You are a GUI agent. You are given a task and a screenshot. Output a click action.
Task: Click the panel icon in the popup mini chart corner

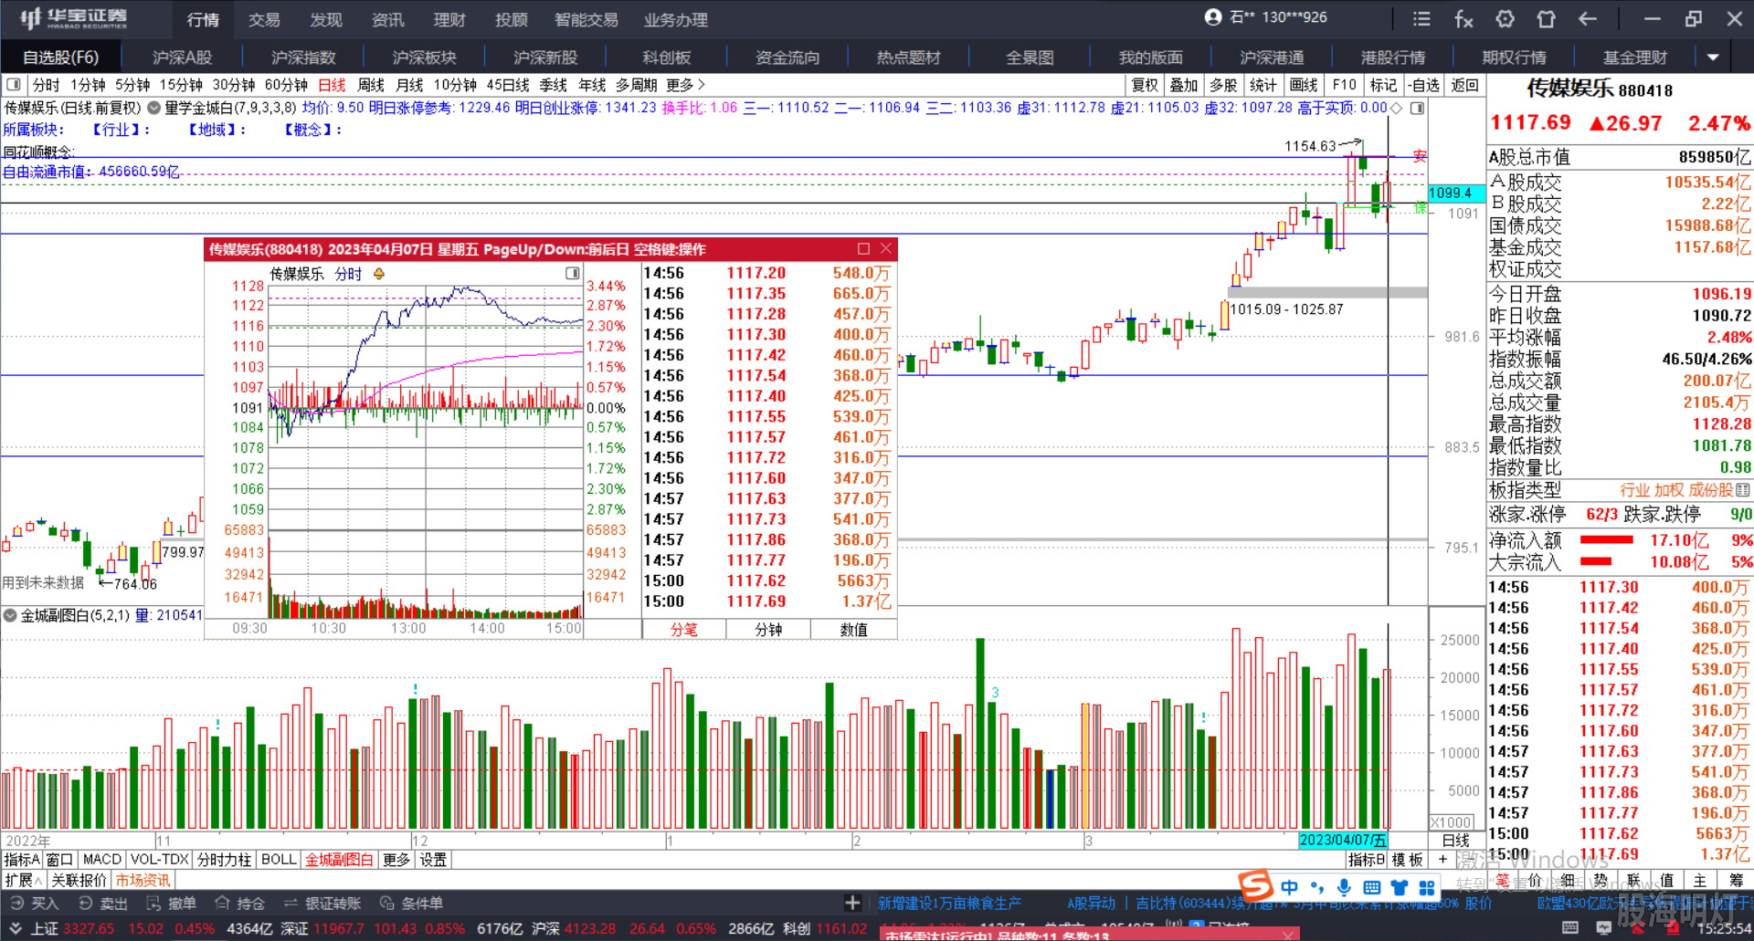tap(573, 273)
